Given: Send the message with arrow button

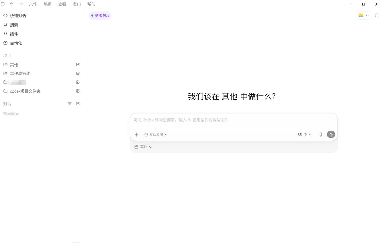Looking at the screenshot, I should [x=331, y=134].
